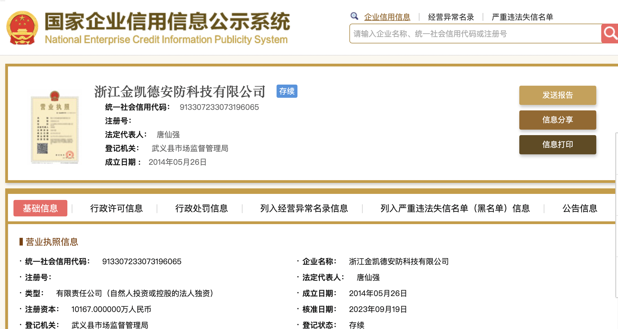Select the 经营异常名录 search category
618x329 pixels.
coord(451,17)
